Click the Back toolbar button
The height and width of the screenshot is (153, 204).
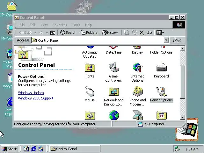click(x=25, y=33)
